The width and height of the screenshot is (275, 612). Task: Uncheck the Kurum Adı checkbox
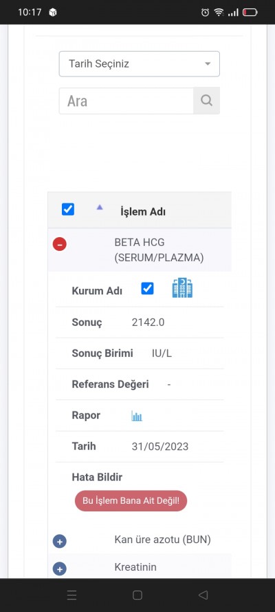tap(147, 289)
